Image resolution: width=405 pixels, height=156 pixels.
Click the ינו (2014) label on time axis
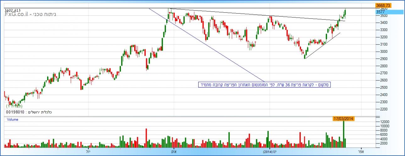270,152
